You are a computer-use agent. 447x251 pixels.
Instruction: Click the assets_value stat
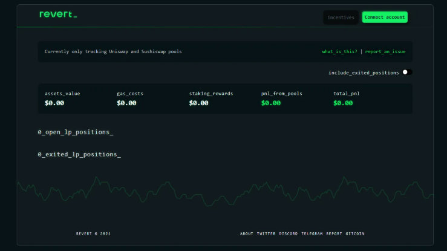tap(62, 99)
